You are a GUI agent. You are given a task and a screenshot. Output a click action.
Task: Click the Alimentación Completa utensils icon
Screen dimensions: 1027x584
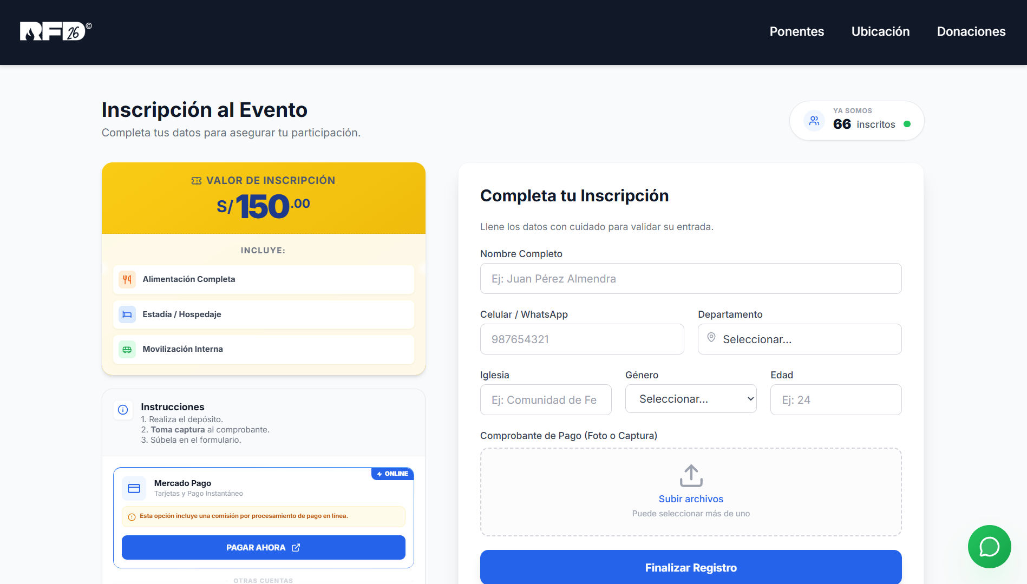tap(127, 279)
